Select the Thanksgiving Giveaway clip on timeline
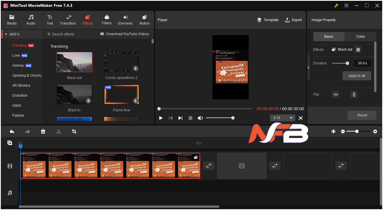The height and width of the screenshot is (210, 383). [110, 166]
